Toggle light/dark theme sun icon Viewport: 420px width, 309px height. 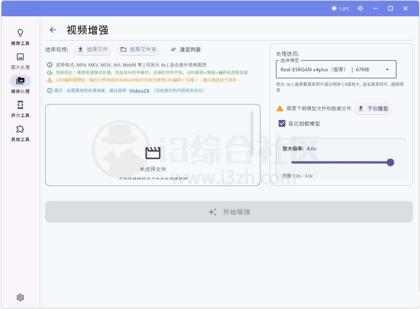pyautogui.click(x=360, y=9)
